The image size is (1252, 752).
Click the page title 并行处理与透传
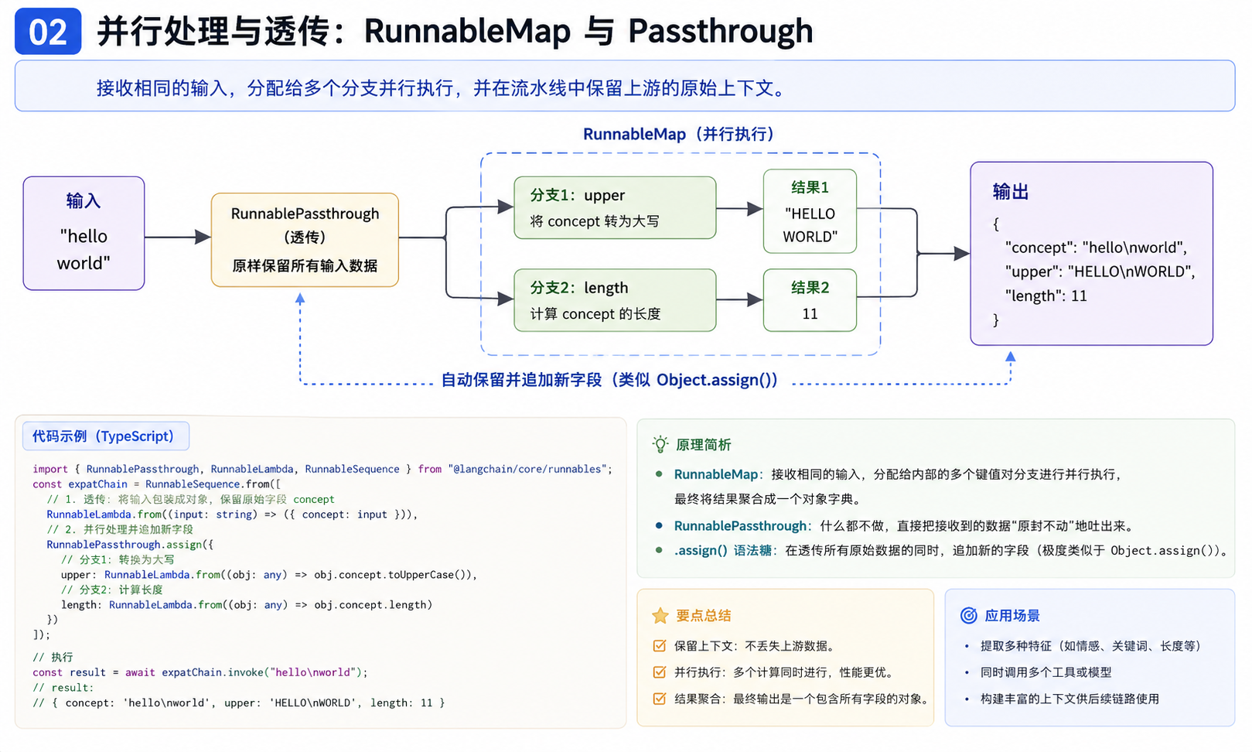[x=455, y=32]
